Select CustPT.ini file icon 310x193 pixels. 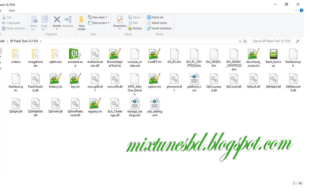pos(154,54)
